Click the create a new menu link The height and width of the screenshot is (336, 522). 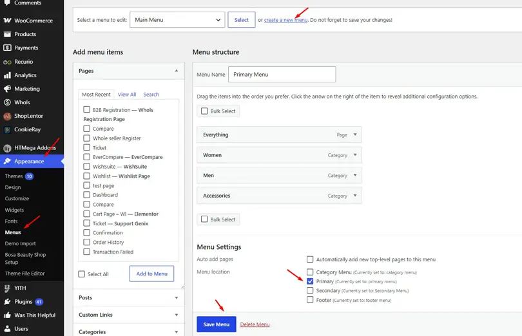click(285, 20)
